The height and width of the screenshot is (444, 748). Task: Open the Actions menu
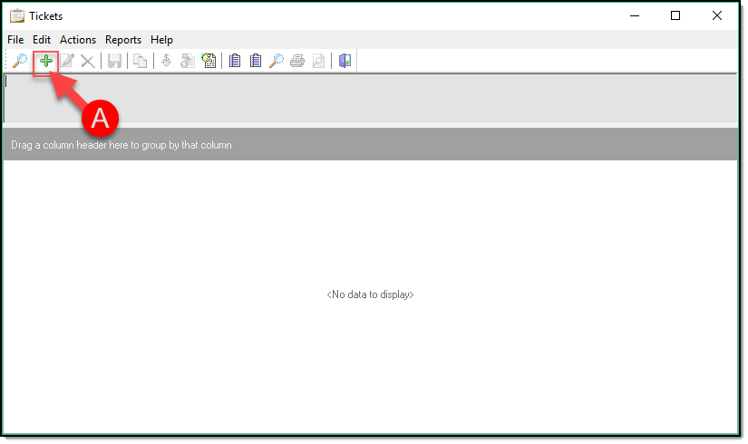tap(78, 40)
